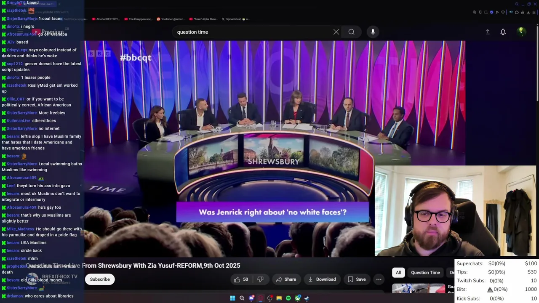Take a snapshot with the selection icon
Viewport: 539px width, 303px height.
[486, 12]
